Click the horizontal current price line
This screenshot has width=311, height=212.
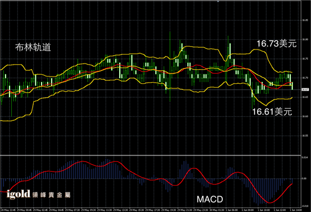point(151,89)
